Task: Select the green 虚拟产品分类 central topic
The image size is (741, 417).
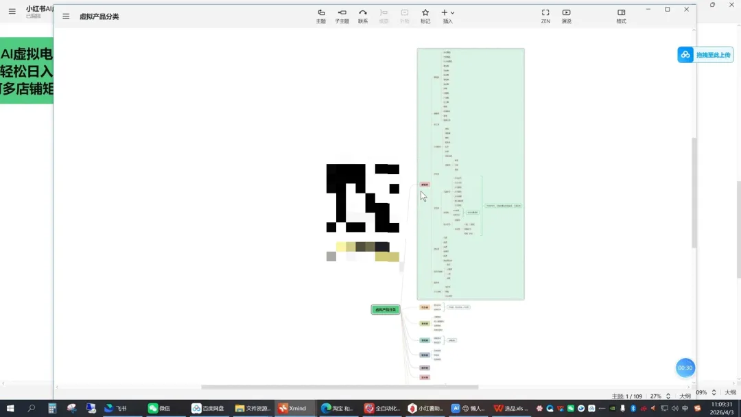Action: pyautogui.click(x=386, y=310)
